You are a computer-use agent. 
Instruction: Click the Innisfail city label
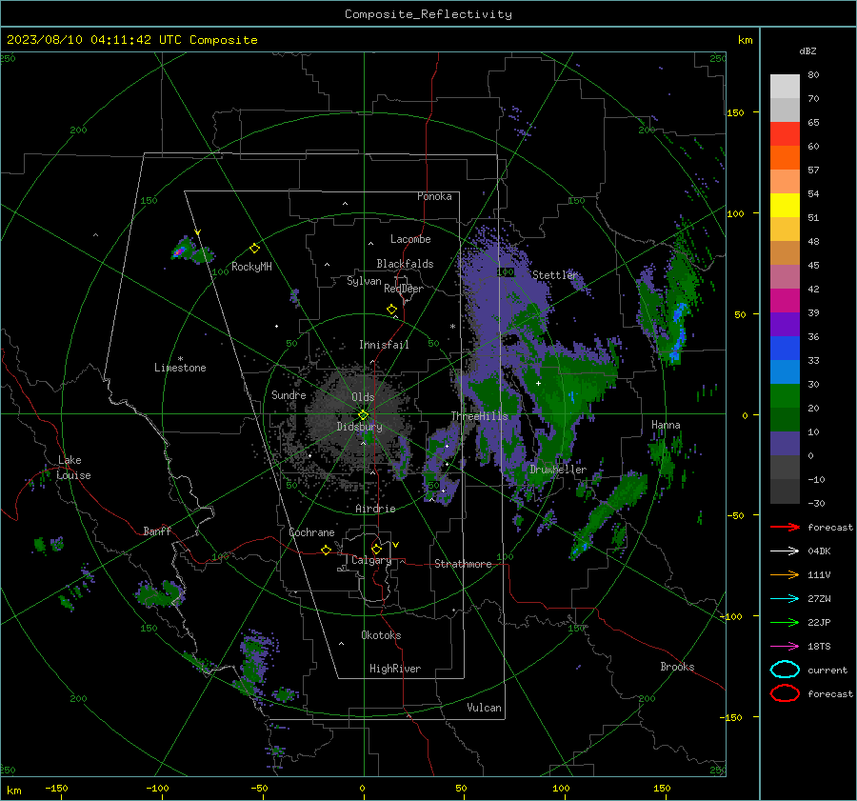tap(384, 345)
